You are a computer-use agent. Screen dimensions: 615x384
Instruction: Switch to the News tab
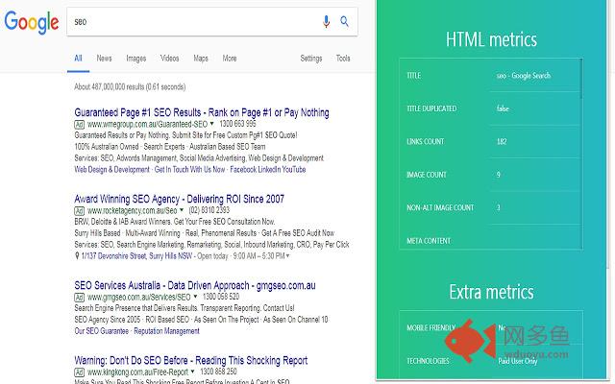[x=104, y=59]
